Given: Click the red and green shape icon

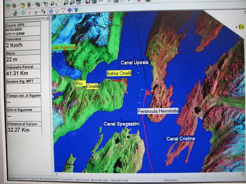Looking at the screenshot, I should [x=14, y=6].
